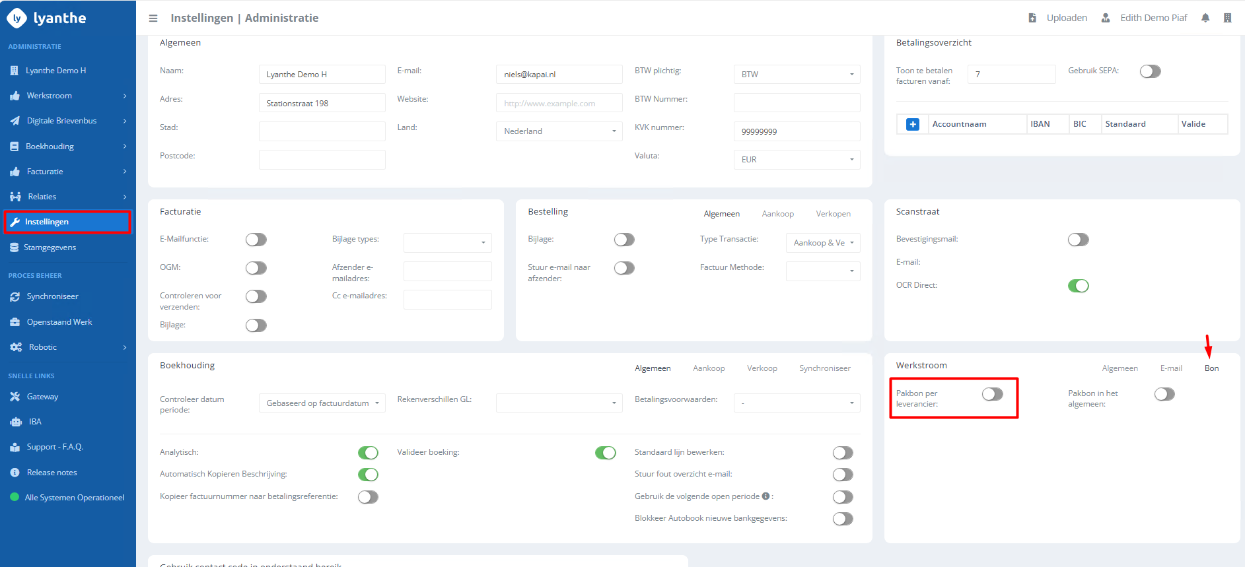Toggle Pakbon per leverancier switch
Image resolution: width=1245 pixels, height=567 pixels.
(x=992, y=394)
